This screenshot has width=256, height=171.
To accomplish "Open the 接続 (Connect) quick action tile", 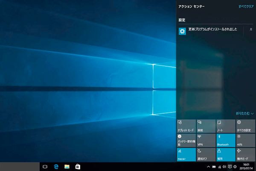I will 206,126.
